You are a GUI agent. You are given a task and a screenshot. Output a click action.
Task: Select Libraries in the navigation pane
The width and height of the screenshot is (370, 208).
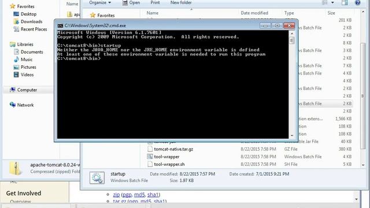coord(25,44)
